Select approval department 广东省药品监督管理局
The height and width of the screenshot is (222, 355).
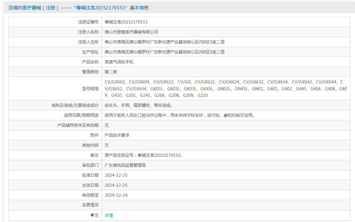point(125,165)
